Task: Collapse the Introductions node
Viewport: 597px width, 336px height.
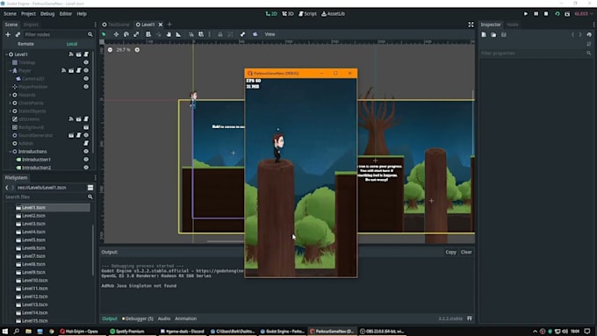Action: click(11, 152)
